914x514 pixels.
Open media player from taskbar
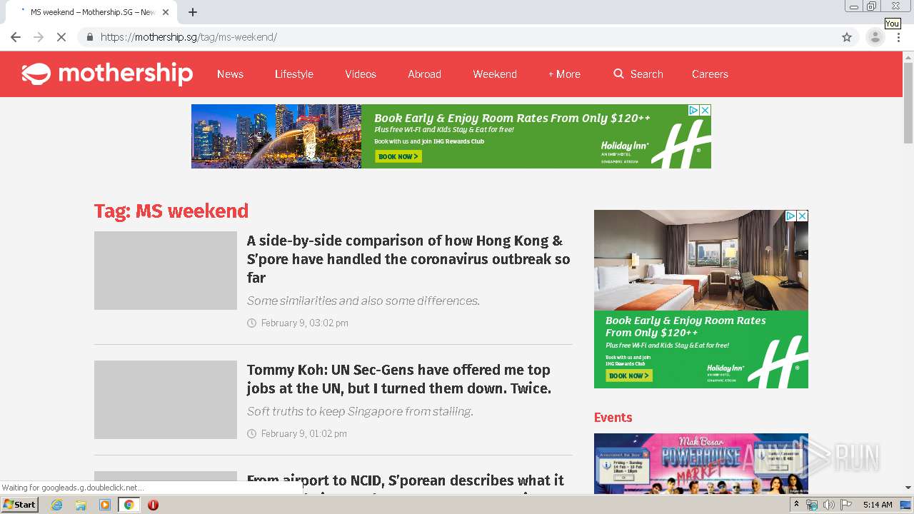105,505
